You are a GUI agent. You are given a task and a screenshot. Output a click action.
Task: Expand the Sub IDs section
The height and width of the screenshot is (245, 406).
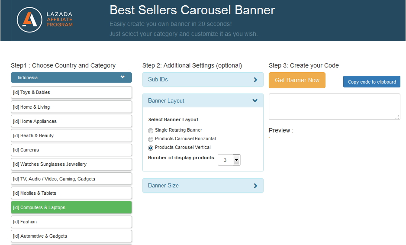[203, 80]
